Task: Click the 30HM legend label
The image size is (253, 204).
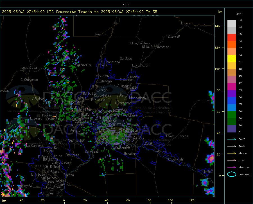Action: point(242,146)
